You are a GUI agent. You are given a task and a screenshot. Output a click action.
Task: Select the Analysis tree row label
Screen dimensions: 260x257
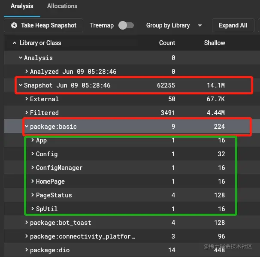(38, 58)
